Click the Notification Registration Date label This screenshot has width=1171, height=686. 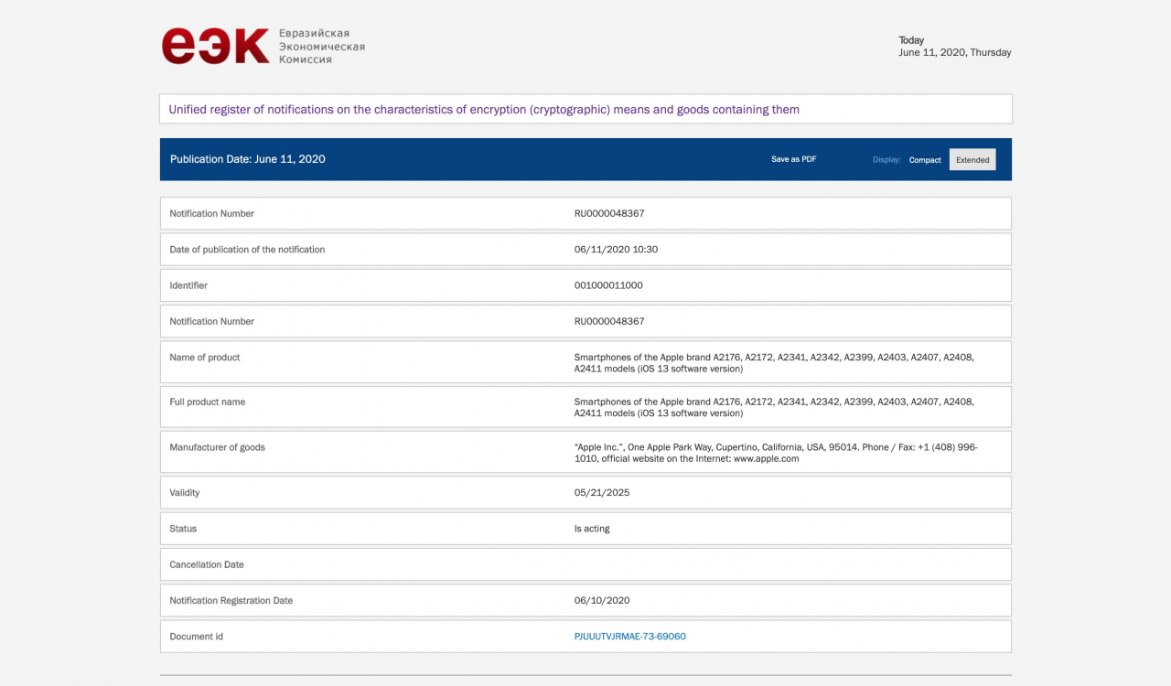pyautogui.click(x=231, y=601)
